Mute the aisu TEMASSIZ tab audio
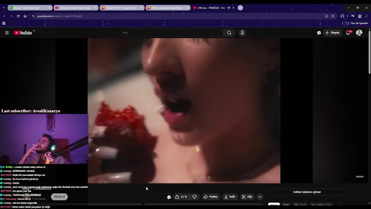This screenshot has height=209, width=371. click(x=229, y=8)
